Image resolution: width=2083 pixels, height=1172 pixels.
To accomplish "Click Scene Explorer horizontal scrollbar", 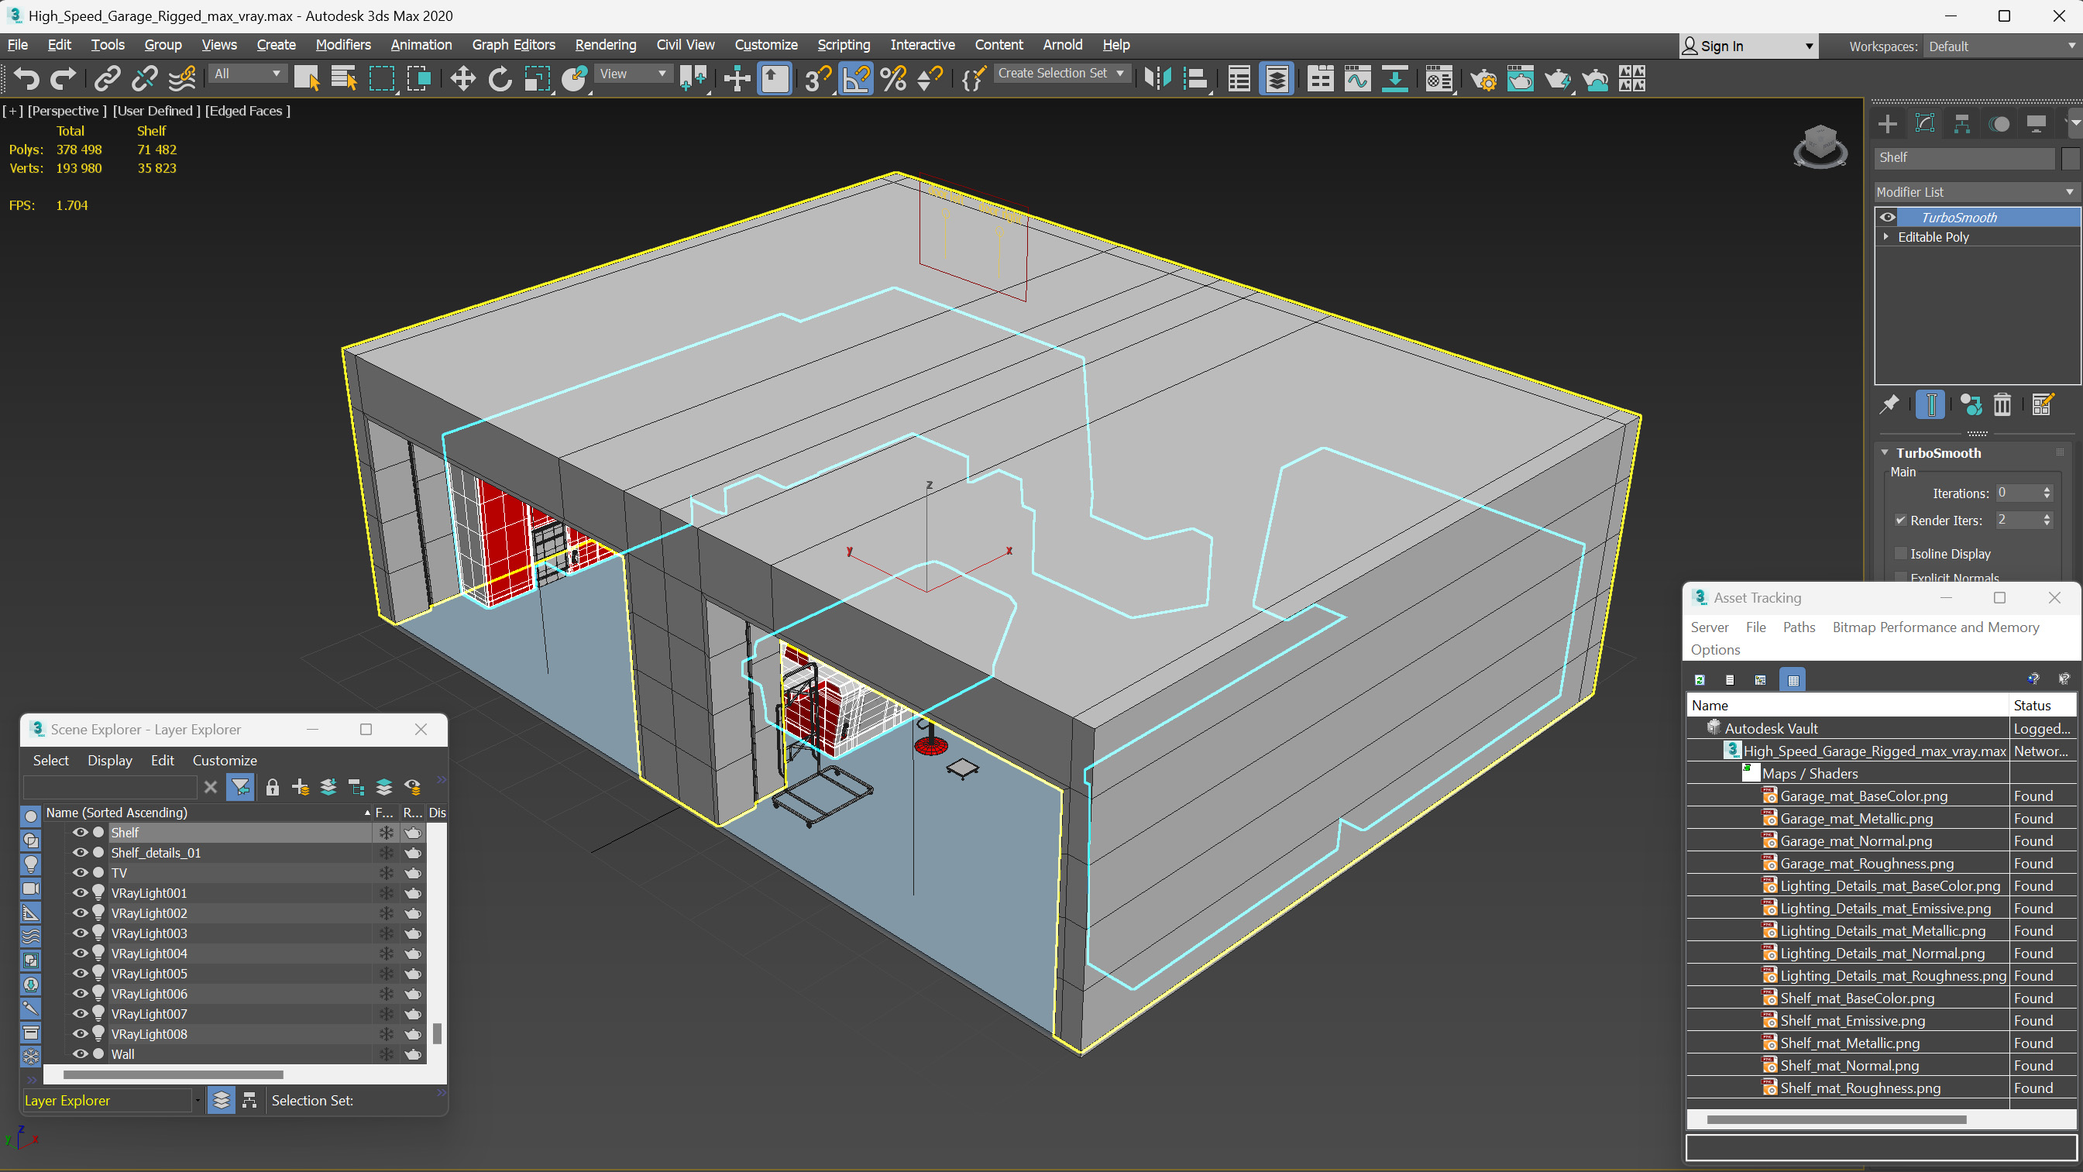I will [x=173, y=1075].
